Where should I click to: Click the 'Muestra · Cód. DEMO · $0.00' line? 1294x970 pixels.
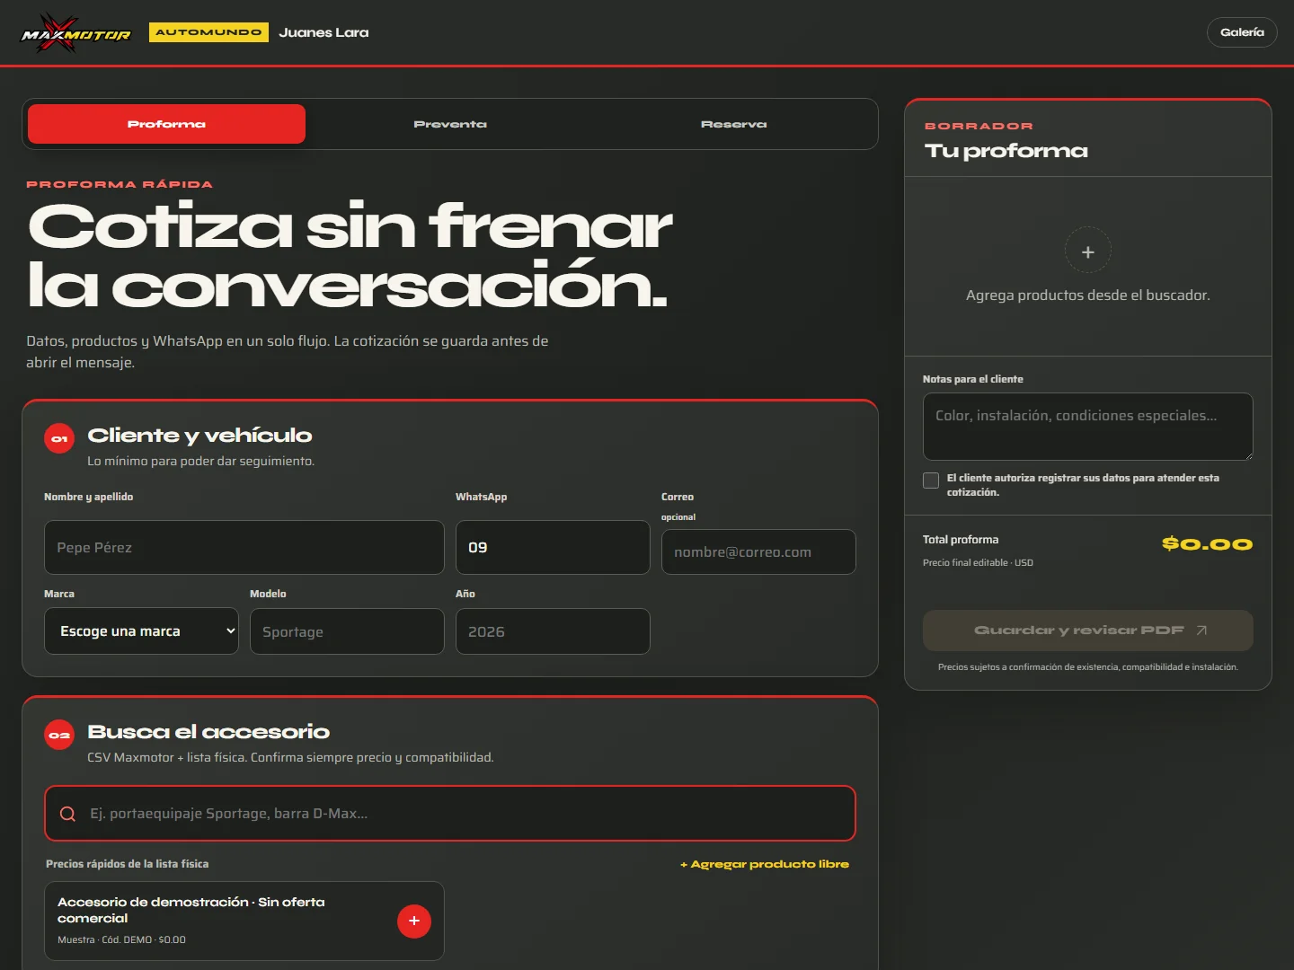(121, 939)
